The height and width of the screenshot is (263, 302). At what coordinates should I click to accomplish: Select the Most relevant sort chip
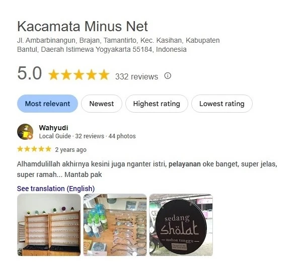(48, 104)
